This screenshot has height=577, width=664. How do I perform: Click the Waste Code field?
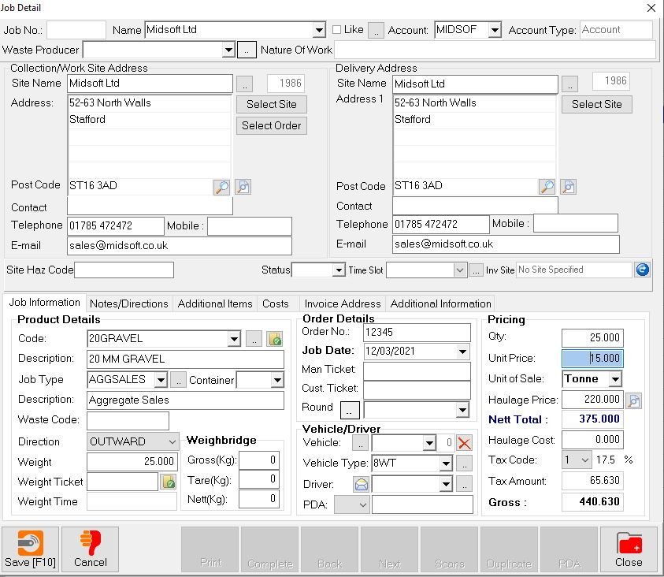(128, 421)
